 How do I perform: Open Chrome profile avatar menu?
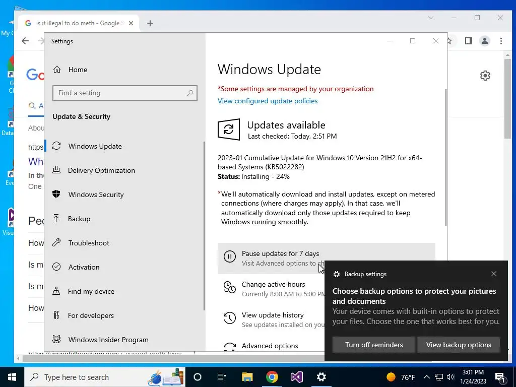(x=485, y=41)
